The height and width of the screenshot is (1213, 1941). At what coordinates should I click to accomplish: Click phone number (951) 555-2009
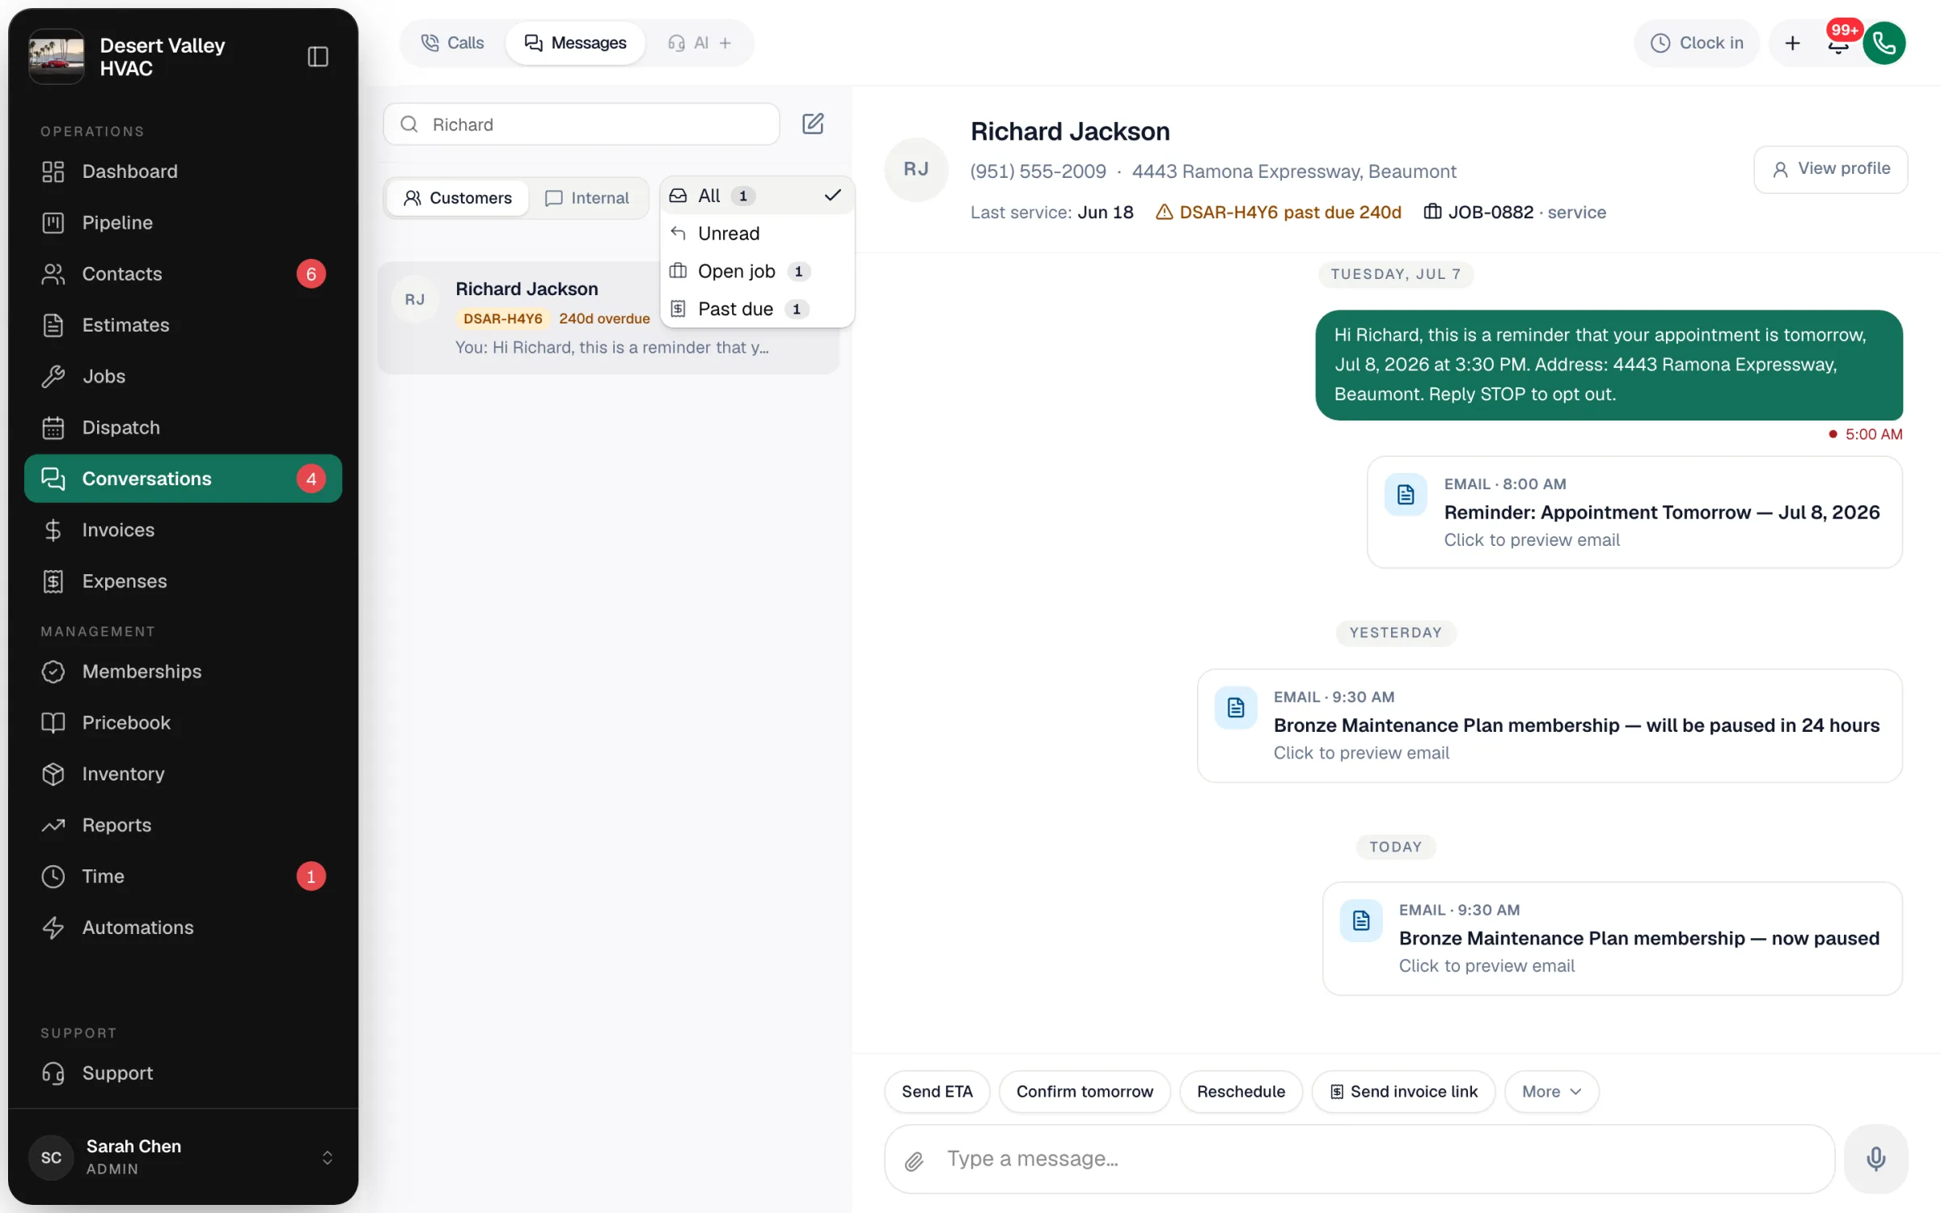click(x=1038, y=171)
